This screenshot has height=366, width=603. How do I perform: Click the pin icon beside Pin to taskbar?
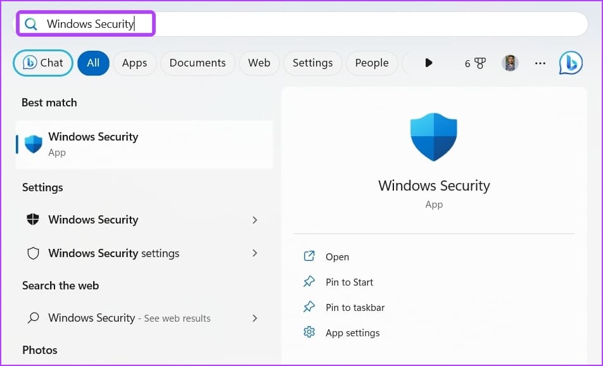point(309,306)
